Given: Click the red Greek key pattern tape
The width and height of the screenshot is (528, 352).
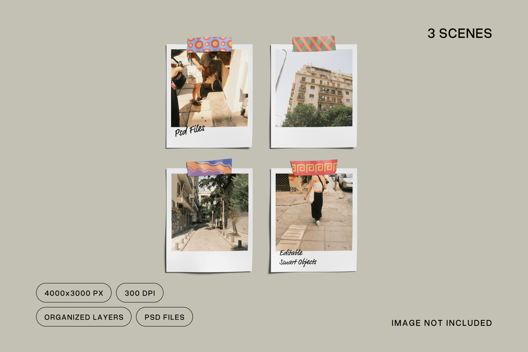Looking at the screenshot, I should click(314, 168).
